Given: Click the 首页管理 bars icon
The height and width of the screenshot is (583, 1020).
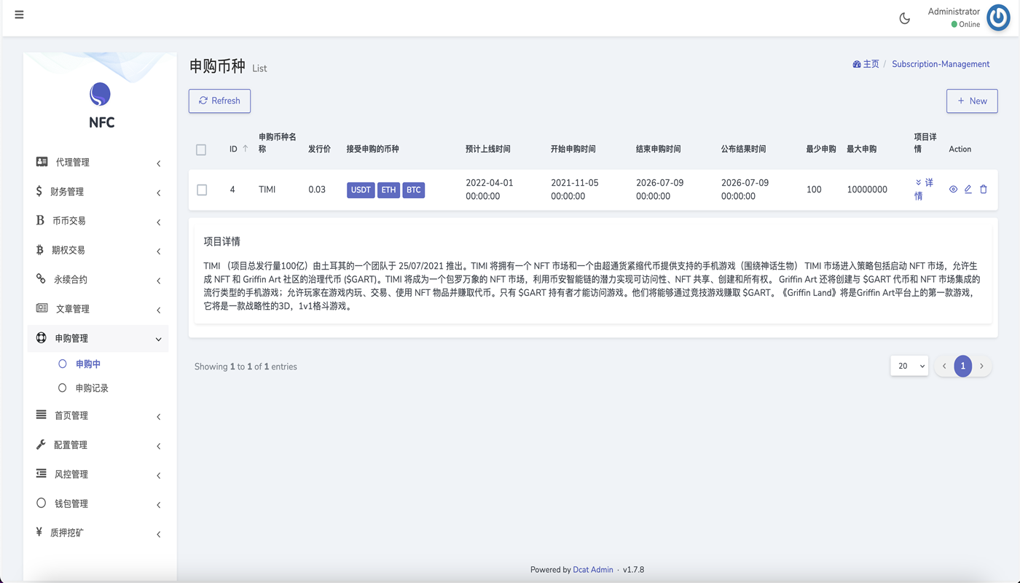Looking at the screenshot, I should coord(41,415).
